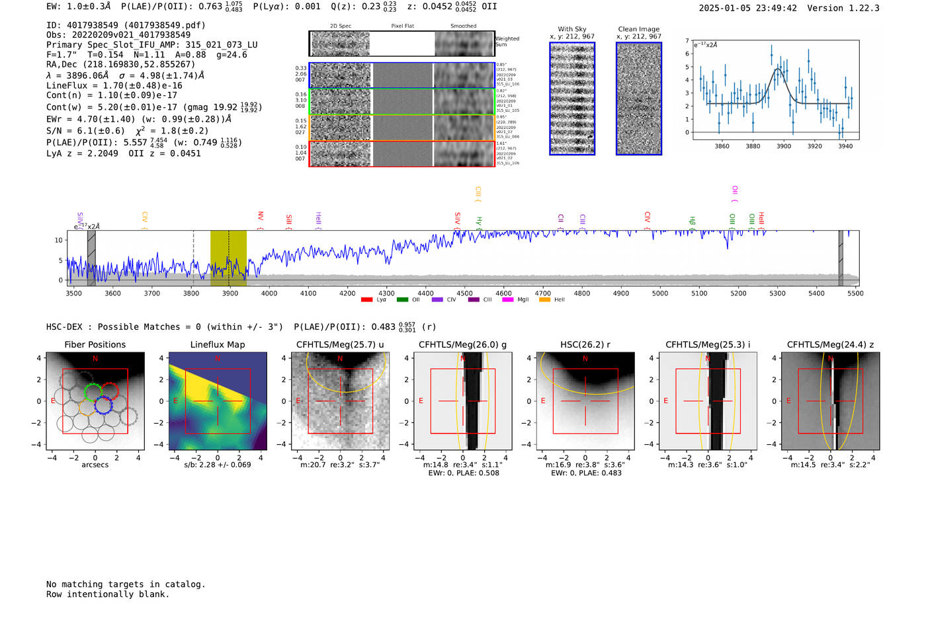Click the Primary Spec_Slot_IFU_AMP 315_021_073_LU line
This screenshot has width=926, height=630.
coord(152,45)
